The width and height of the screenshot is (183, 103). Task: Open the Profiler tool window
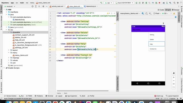pyautogui.click(x=91, y=96)
